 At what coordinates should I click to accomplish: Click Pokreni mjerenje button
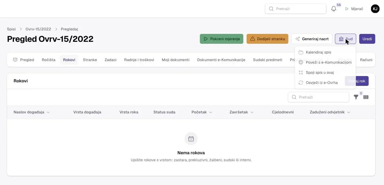coord(222,39)
